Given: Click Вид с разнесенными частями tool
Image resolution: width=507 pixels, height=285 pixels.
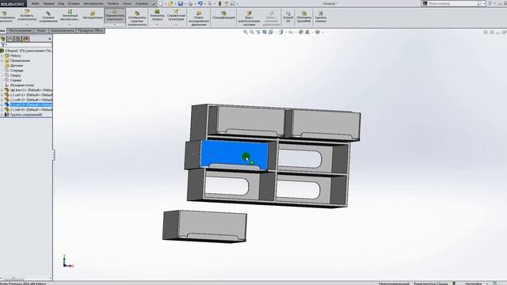Looking at the screenshot, I should (x=249, y=18).
